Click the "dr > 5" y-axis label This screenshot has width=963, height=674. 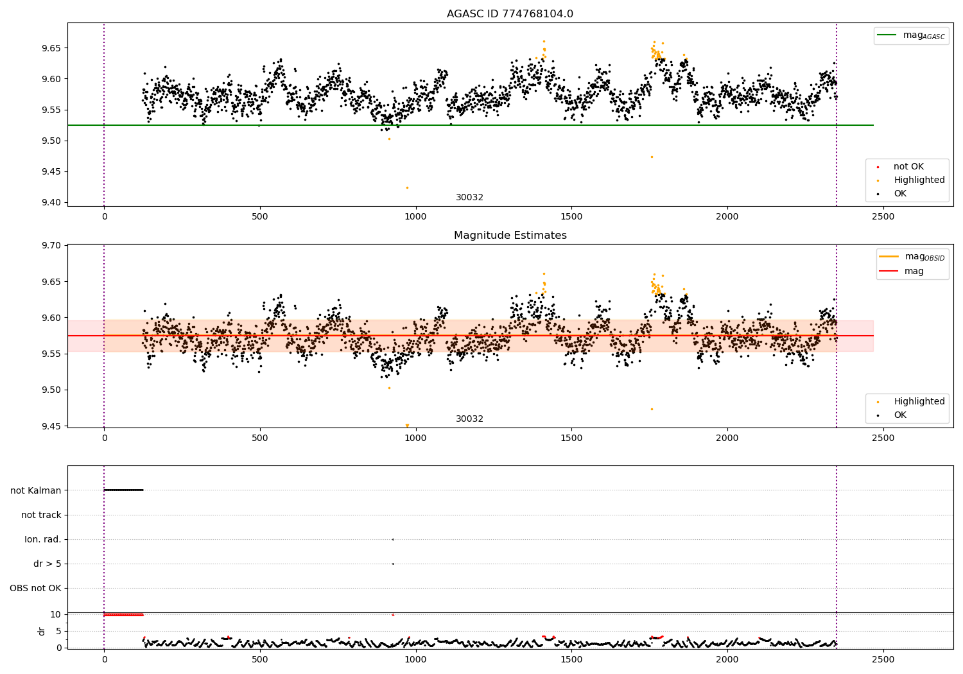[48, 564]
